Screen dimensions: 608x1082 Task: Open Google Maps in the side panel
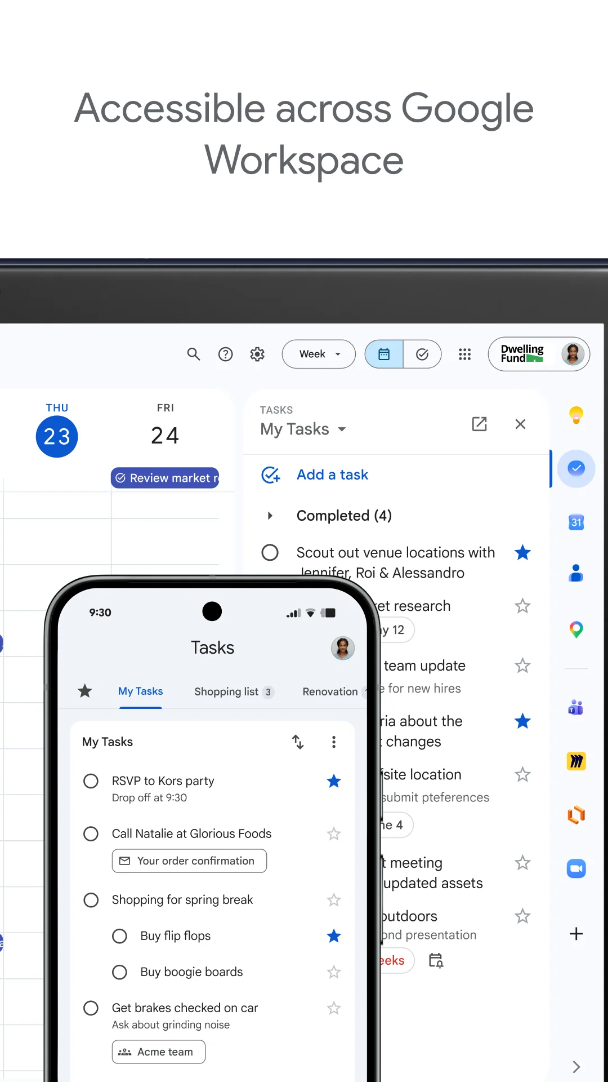[576, 629]
